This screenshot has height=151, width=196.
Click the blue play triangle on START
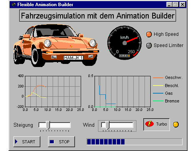16,141
